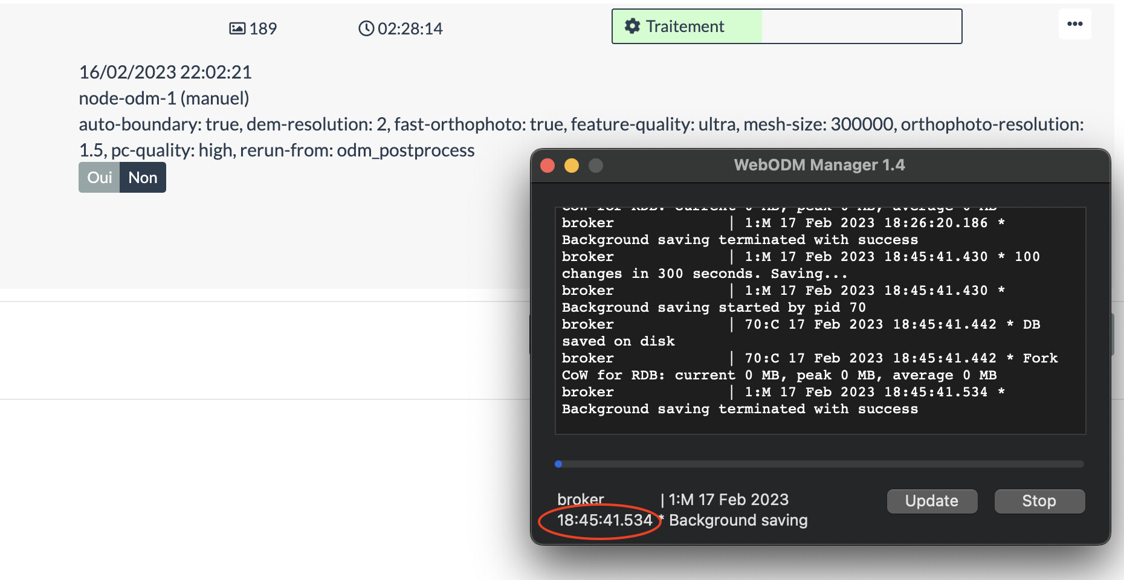This screenshot has width=1124, height=580.
Task: Select the task dated 16/02/2023 22:02:21
Action: pos(165,72)
